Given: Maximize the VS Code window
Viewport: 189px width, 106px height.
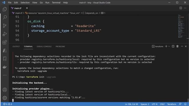Looking at the screenshot, I should click(x=177, y=3).
